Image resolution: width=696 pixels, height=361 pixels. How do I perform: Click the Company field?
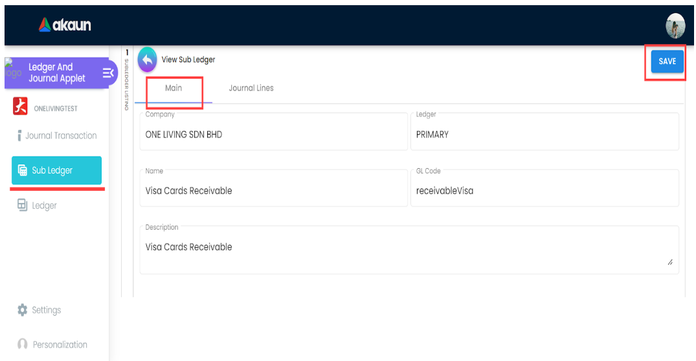coord(273,132)
